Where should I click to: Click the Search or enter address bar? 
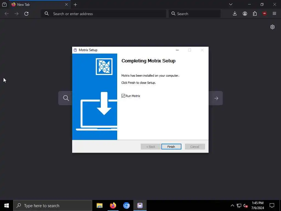click(103, 14)
